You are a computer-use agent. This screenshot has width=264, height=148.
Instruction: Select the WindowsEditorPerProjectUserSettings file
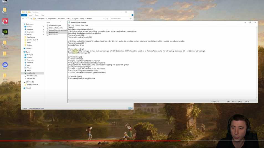[x=57, y=30]
